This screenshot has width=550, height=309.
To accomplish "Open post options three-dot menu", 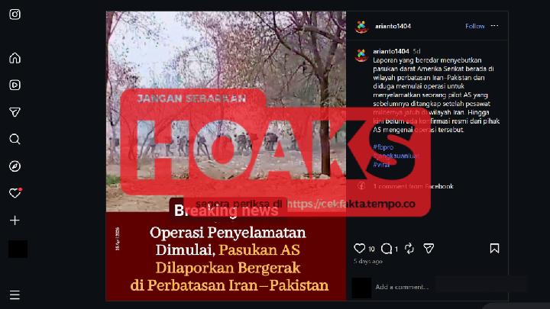I will [x=494, y=26].
